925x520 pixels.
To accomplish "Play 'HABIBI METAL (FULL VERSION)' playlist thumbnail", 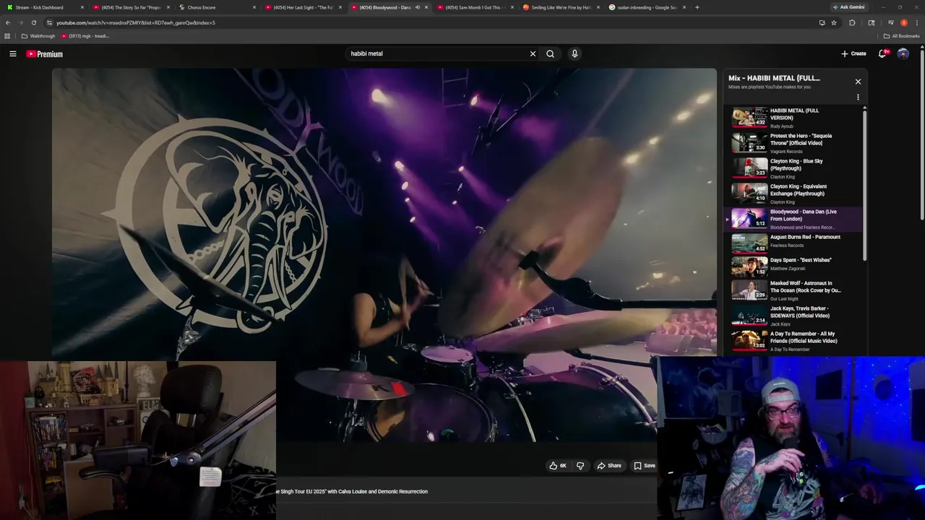I will [749, 118].
